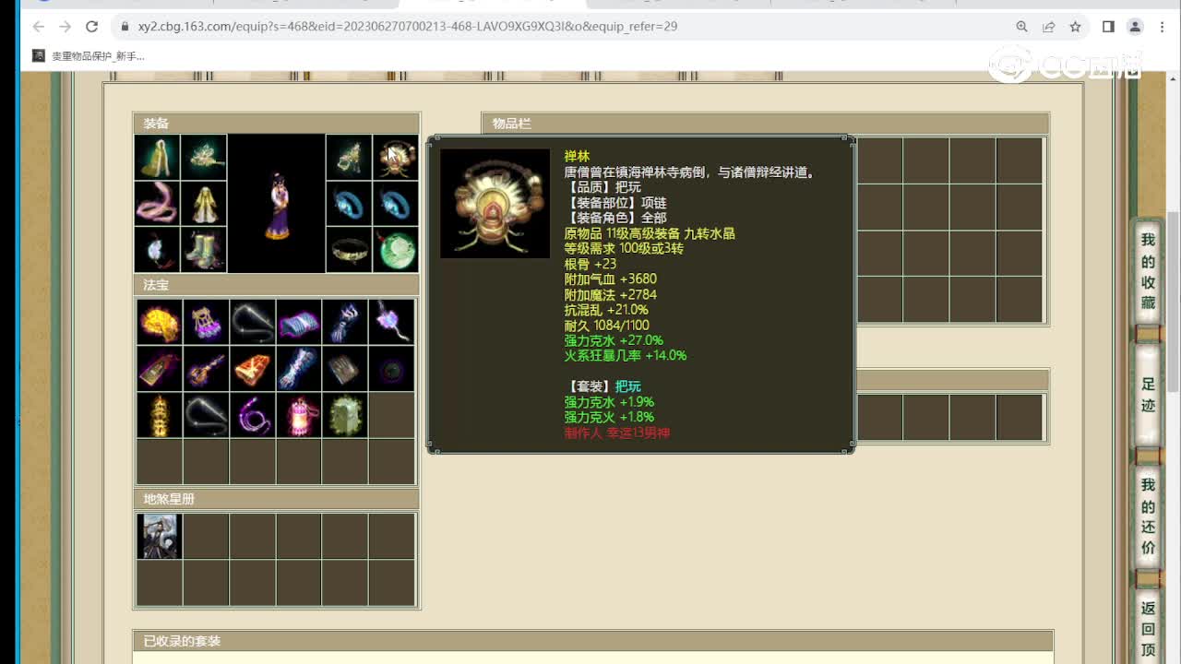1181x664 pixels.
Task: Open the character card in 地煞星册
Action: pyautogui.click(x=160, y=537)
